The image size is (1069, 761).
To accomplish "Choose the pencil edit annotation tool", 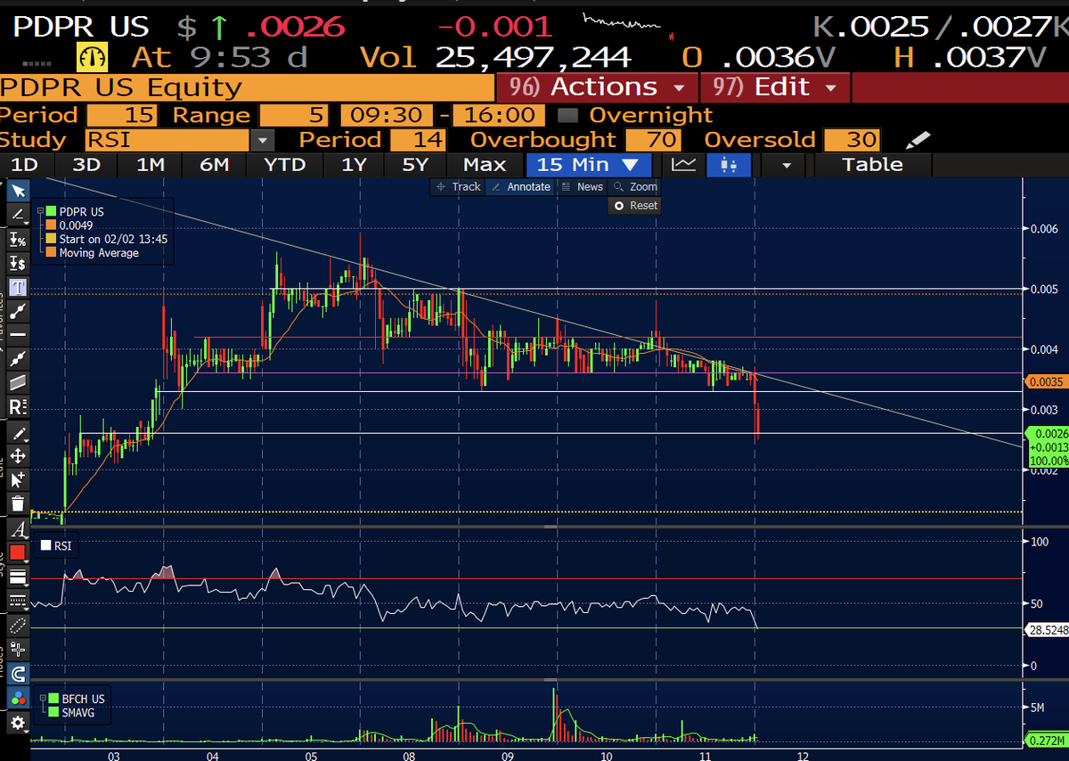I will (x=18, y=433).
